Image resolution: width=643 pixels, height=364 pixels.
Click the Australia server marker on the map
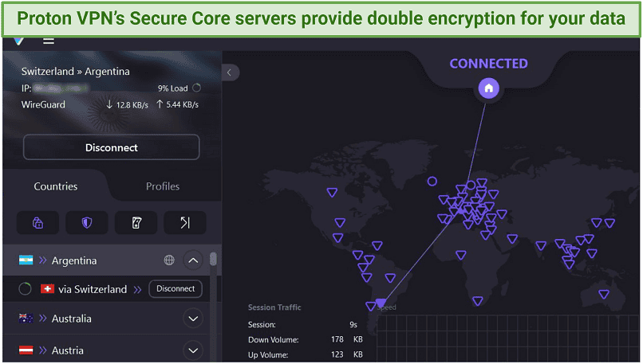(x=603, y=294)
